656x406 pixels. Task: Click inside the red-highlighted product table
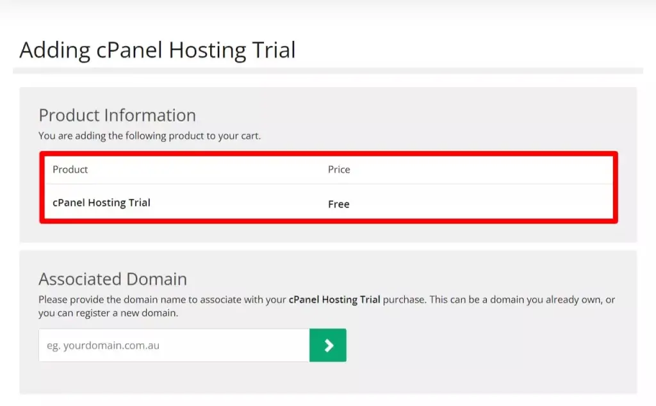328,186
